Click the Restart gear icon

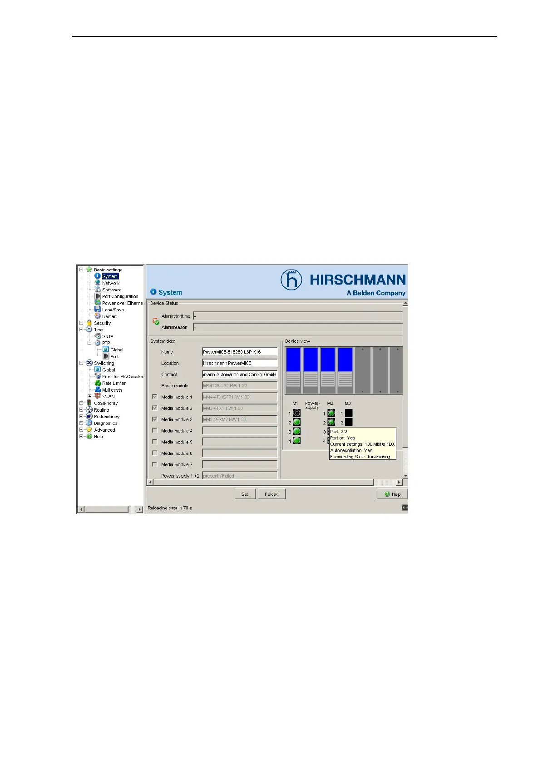click(97, 316)
